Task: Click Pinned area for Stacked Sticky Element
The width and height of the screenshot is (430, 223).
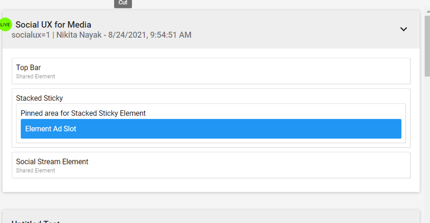Action: (83, 113)
